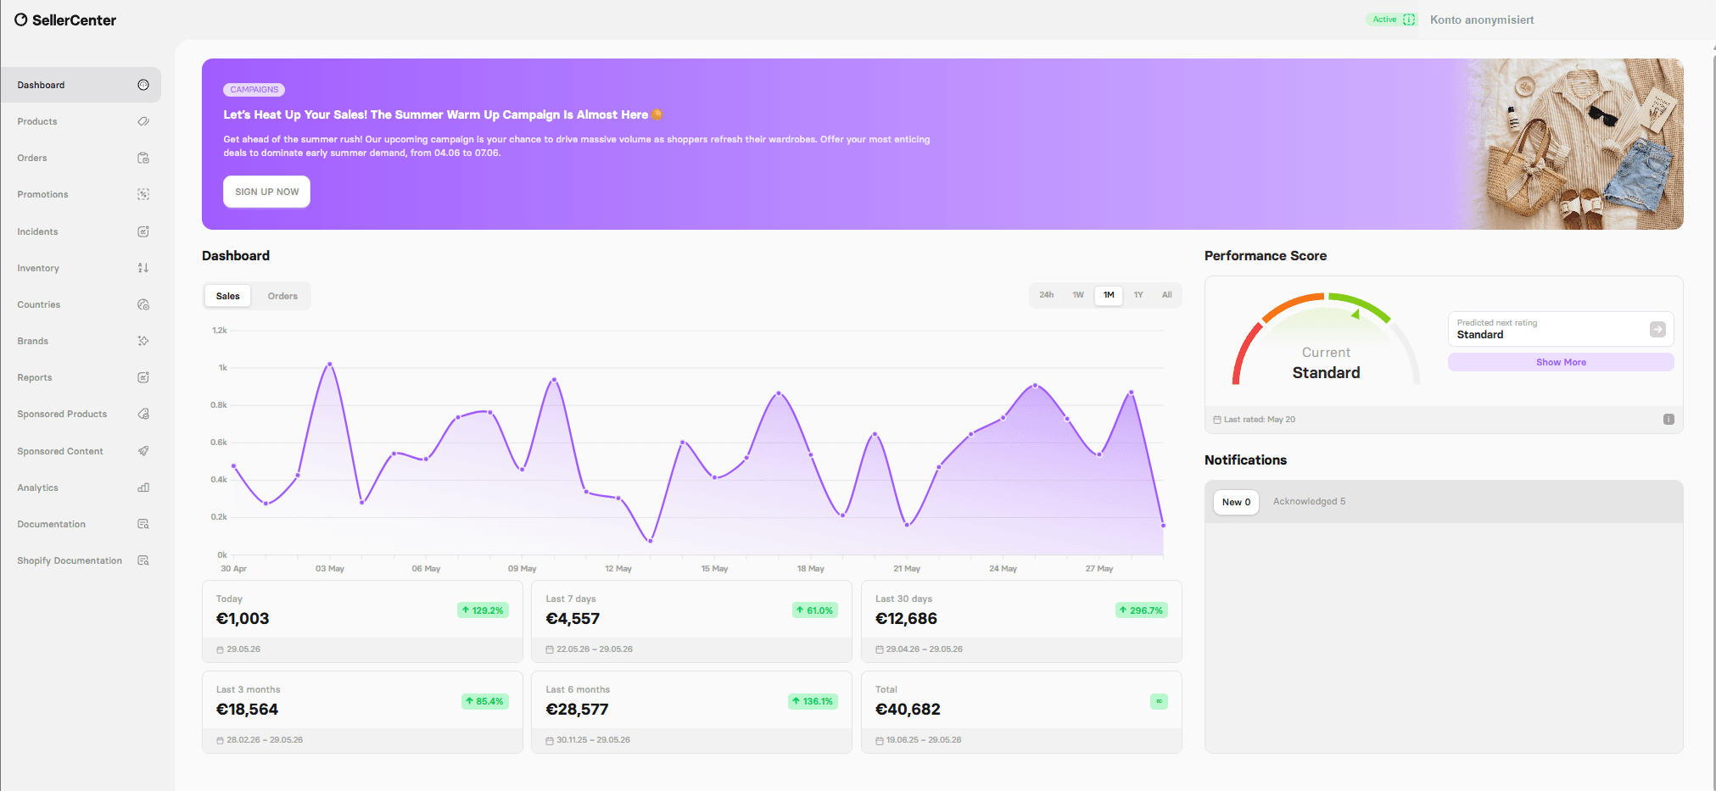Open predicted next rating arrow
The height and width of the screenshot is (791, 1716).
tap(1657, 329)
